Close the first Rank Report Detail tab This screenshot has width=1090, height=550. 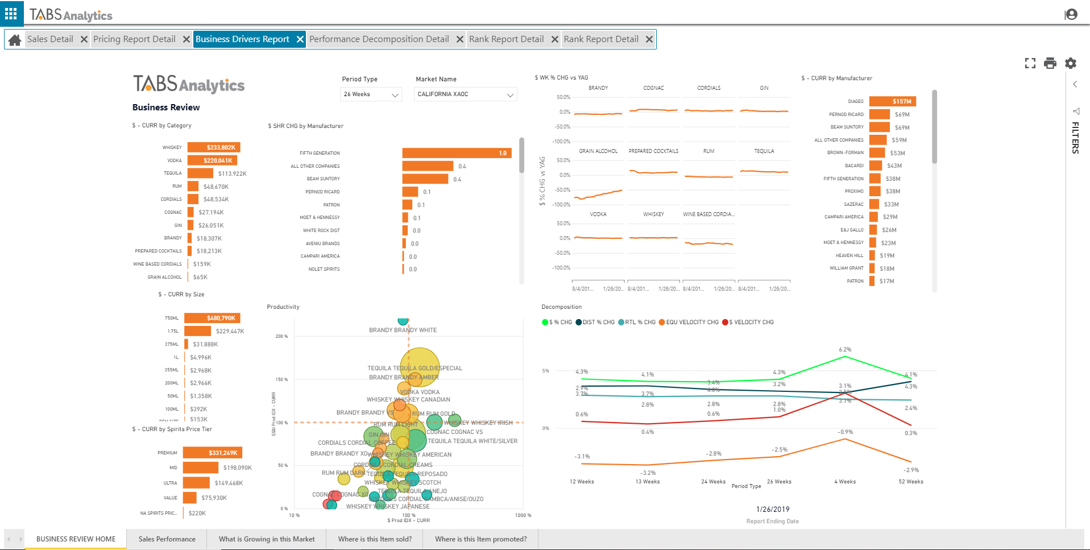(554, 39)
